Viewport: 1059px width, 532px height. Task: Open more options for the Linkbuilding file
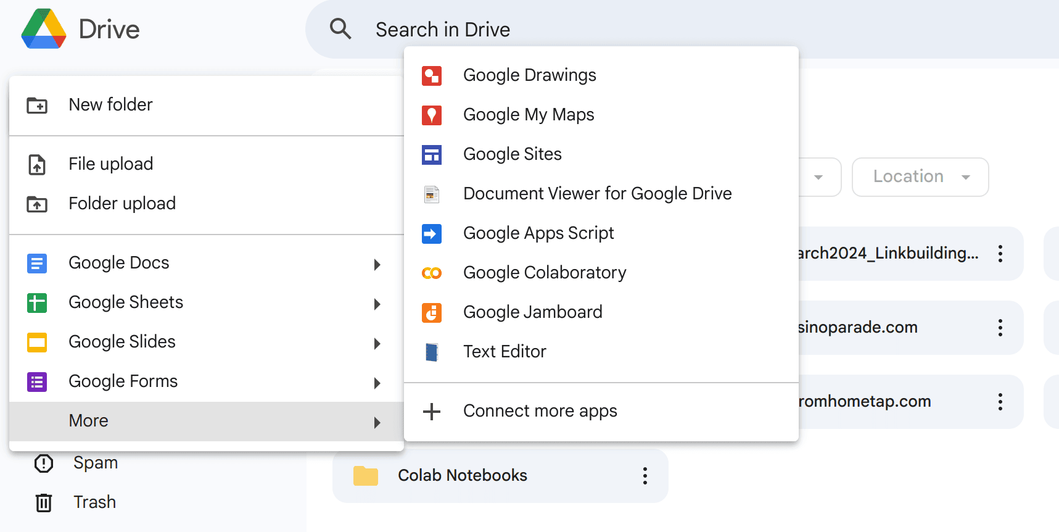point(1000,254)
